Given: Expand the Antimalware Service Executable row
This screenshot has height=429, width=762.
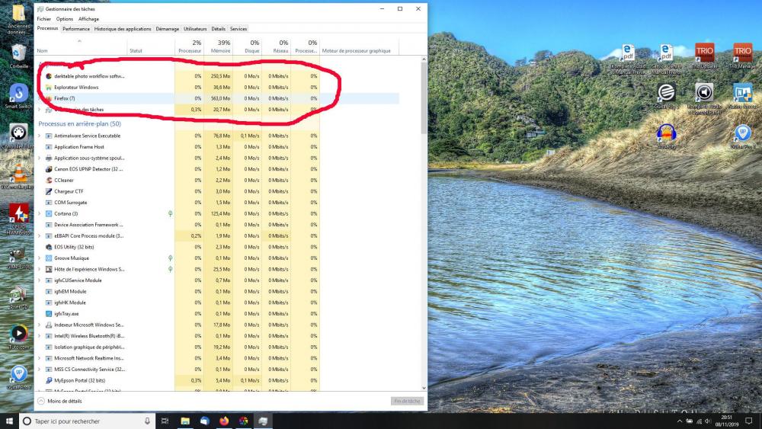Looking at the screenshot, I should (40, 136).
